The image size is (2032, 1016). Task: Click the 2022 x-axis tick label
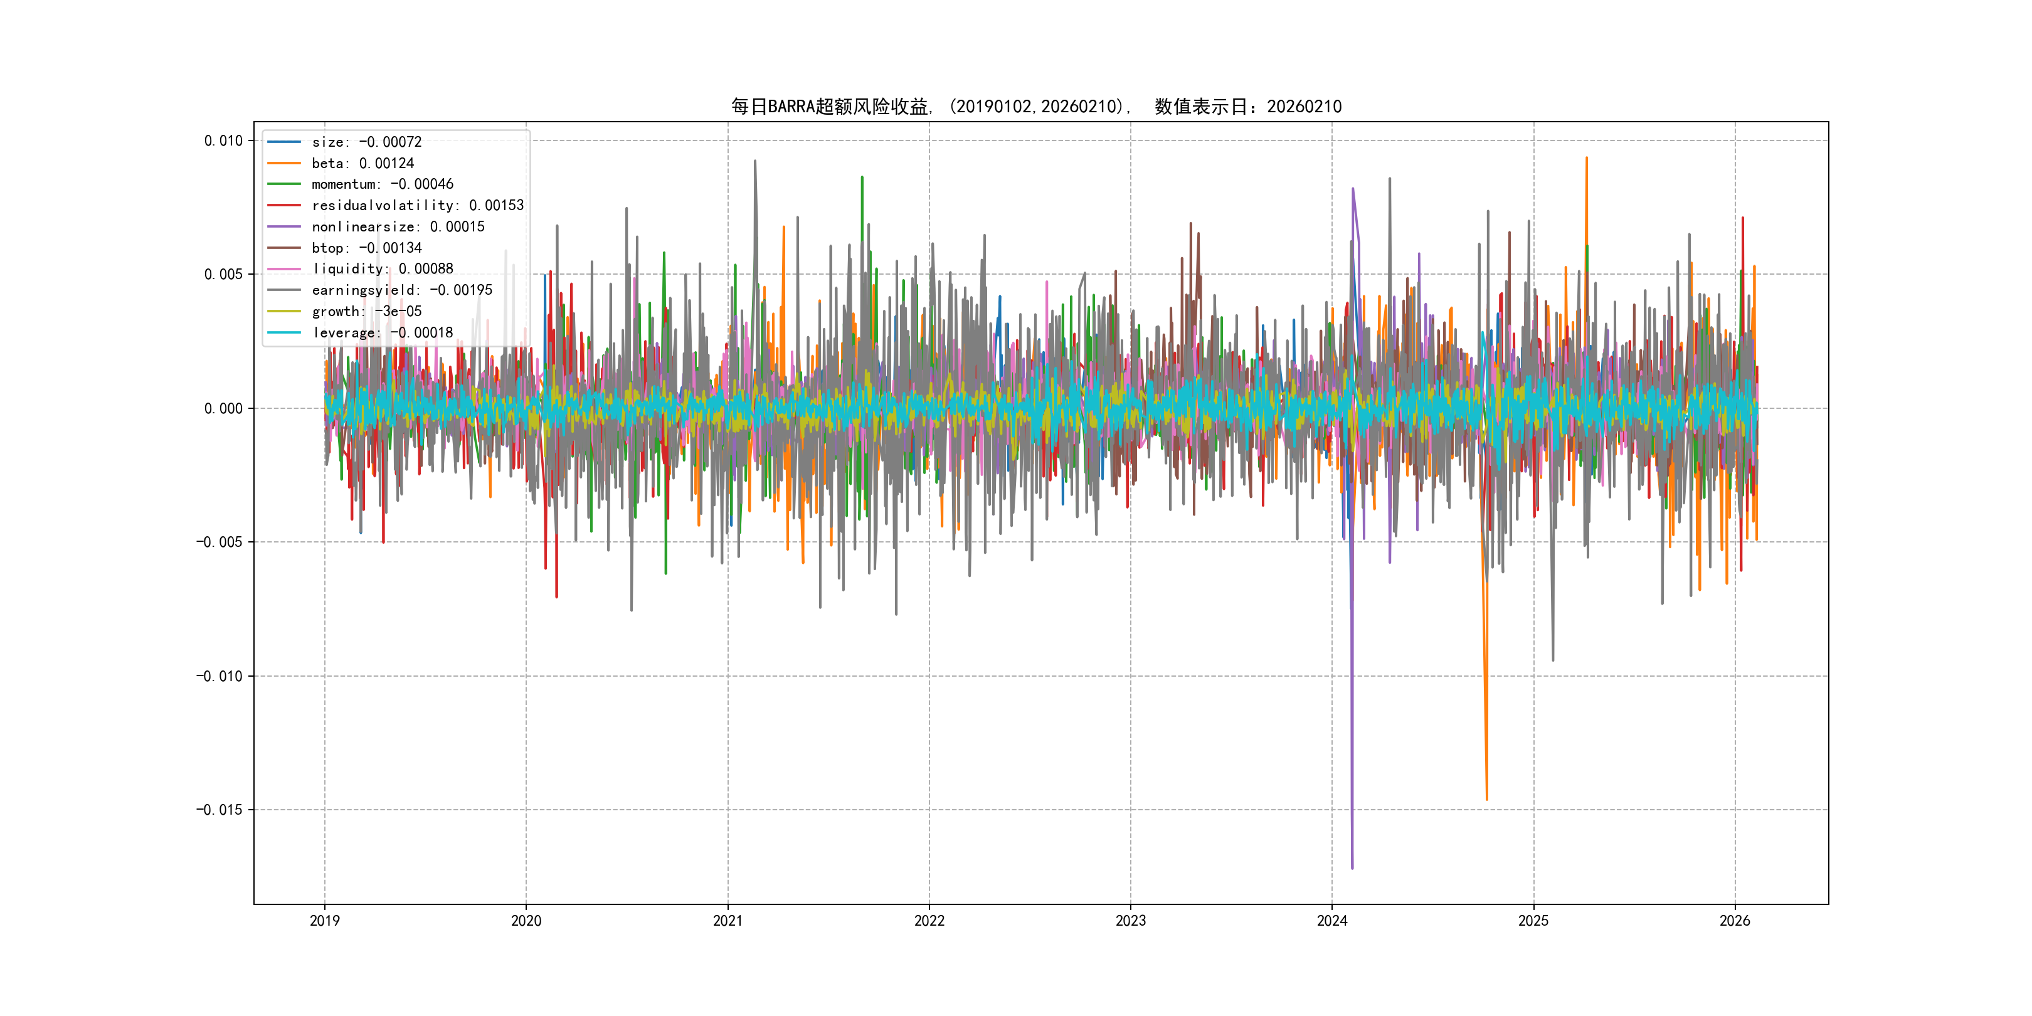929,921
